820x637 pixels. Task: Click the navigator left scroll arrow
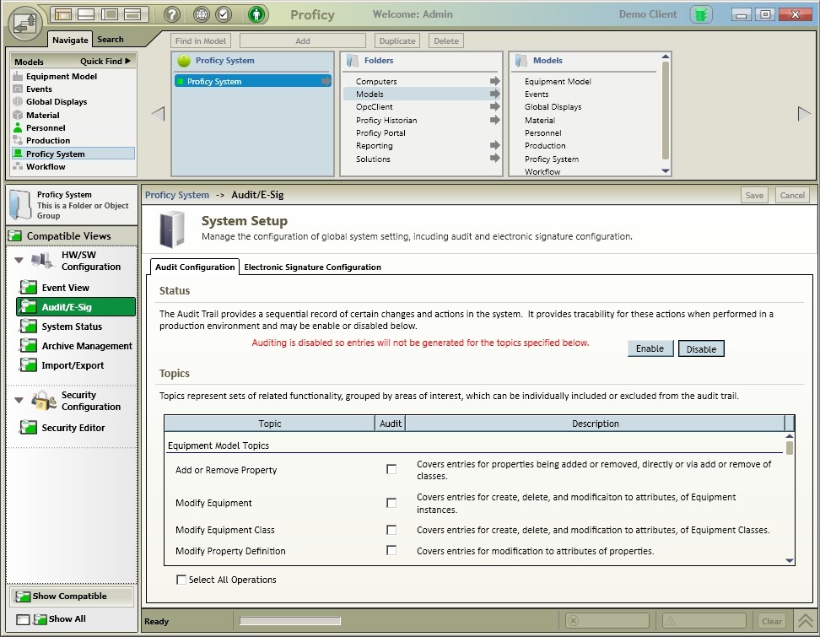[x=159, y=114]
